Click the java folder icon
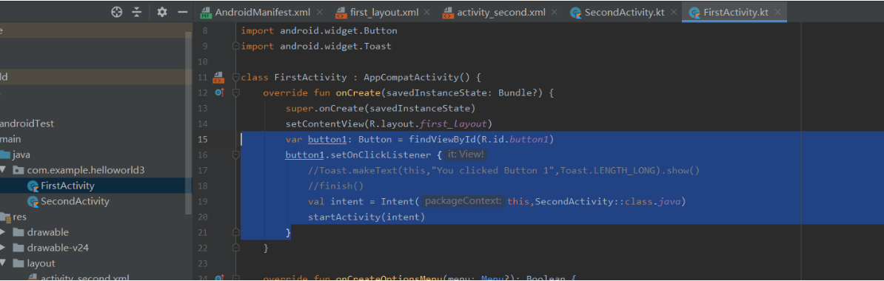This screenshot has height=281, width=884. coord(4,155)
